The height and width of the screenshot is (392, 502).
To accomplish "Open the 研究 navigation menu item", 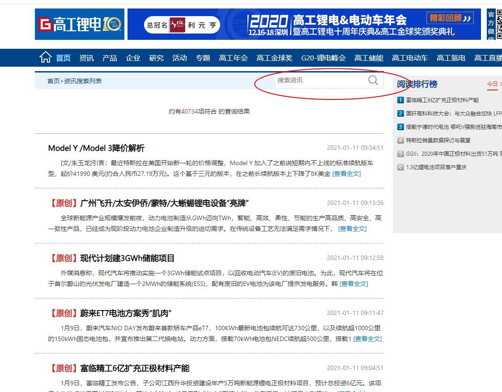I will coord(156,58).
